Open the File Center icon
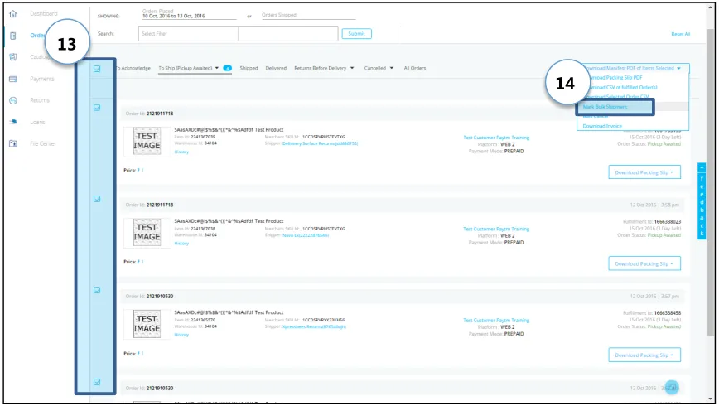 13,143
